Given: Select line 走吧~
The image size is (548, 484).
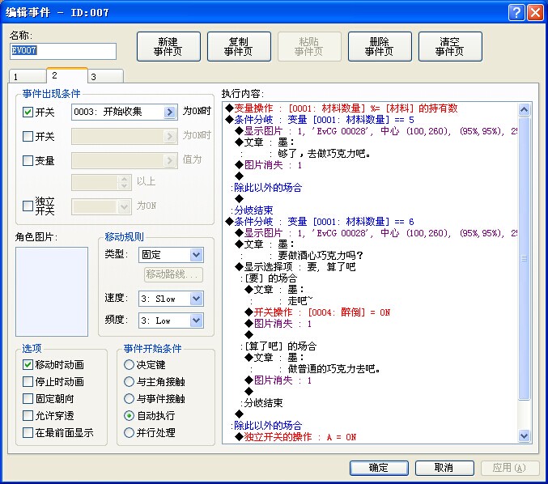Looking at the screenshot, I should tap(299, 301).
